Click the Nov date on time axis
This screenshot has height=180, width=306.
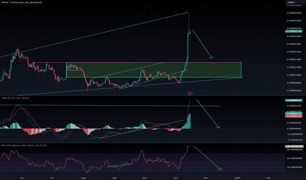176,178
